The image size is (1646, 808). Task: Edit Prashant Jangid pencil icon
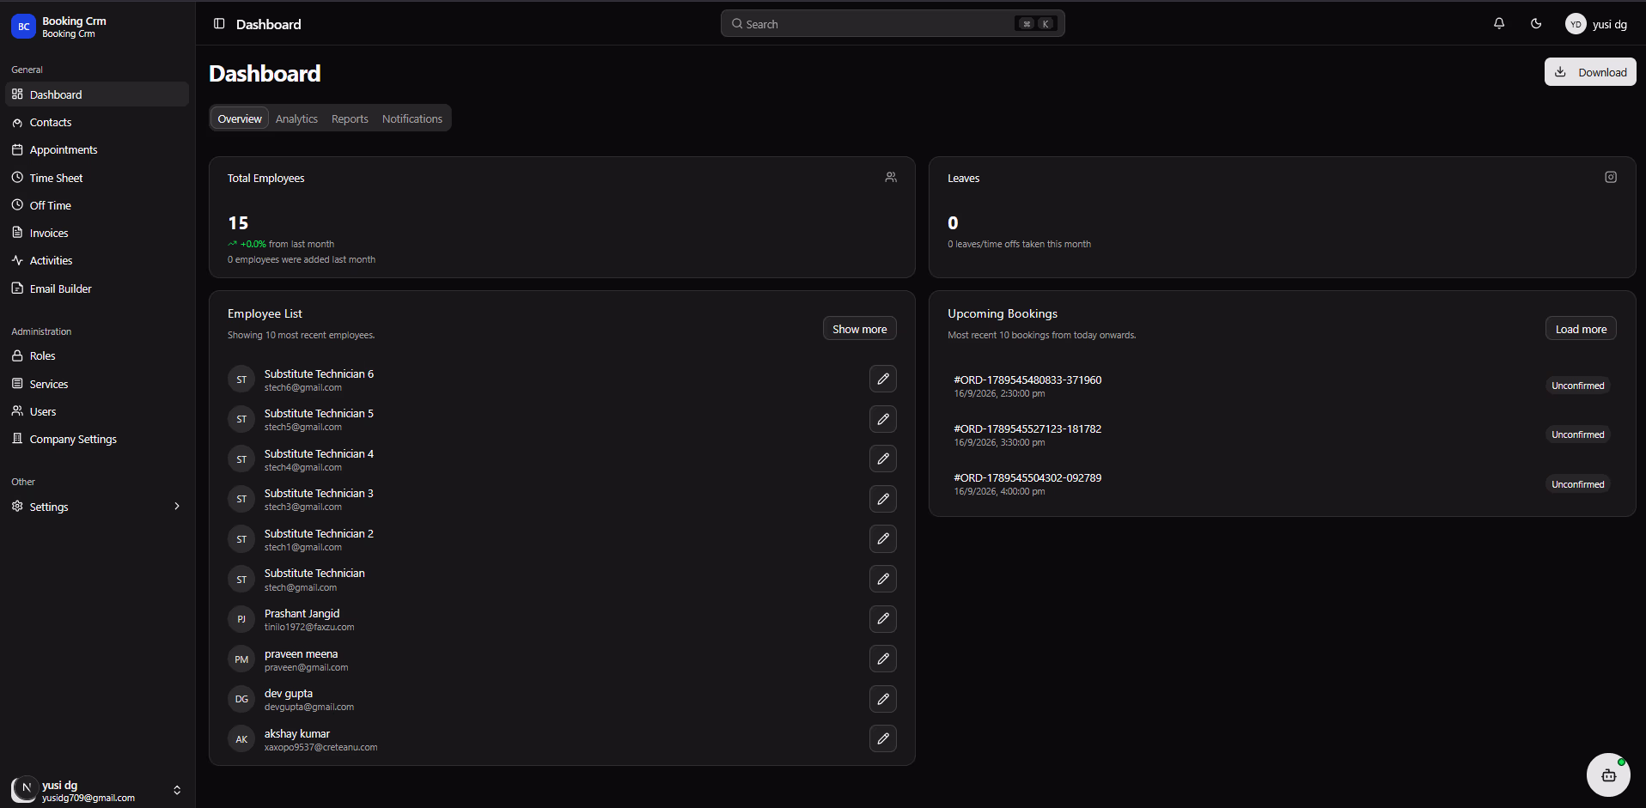point(883,619)
